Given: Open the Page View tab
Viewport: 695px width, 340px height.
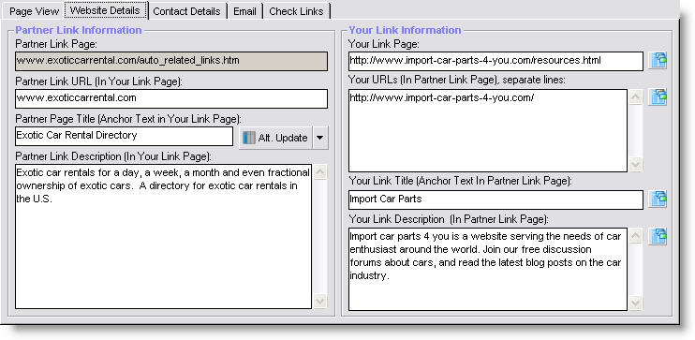Looking at the screenshot, I should coord(34,11).
